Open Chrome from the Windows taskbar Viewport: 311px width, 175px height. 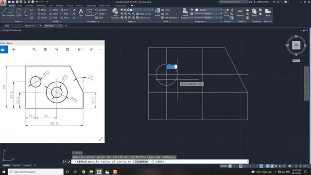tap(83, 172)
